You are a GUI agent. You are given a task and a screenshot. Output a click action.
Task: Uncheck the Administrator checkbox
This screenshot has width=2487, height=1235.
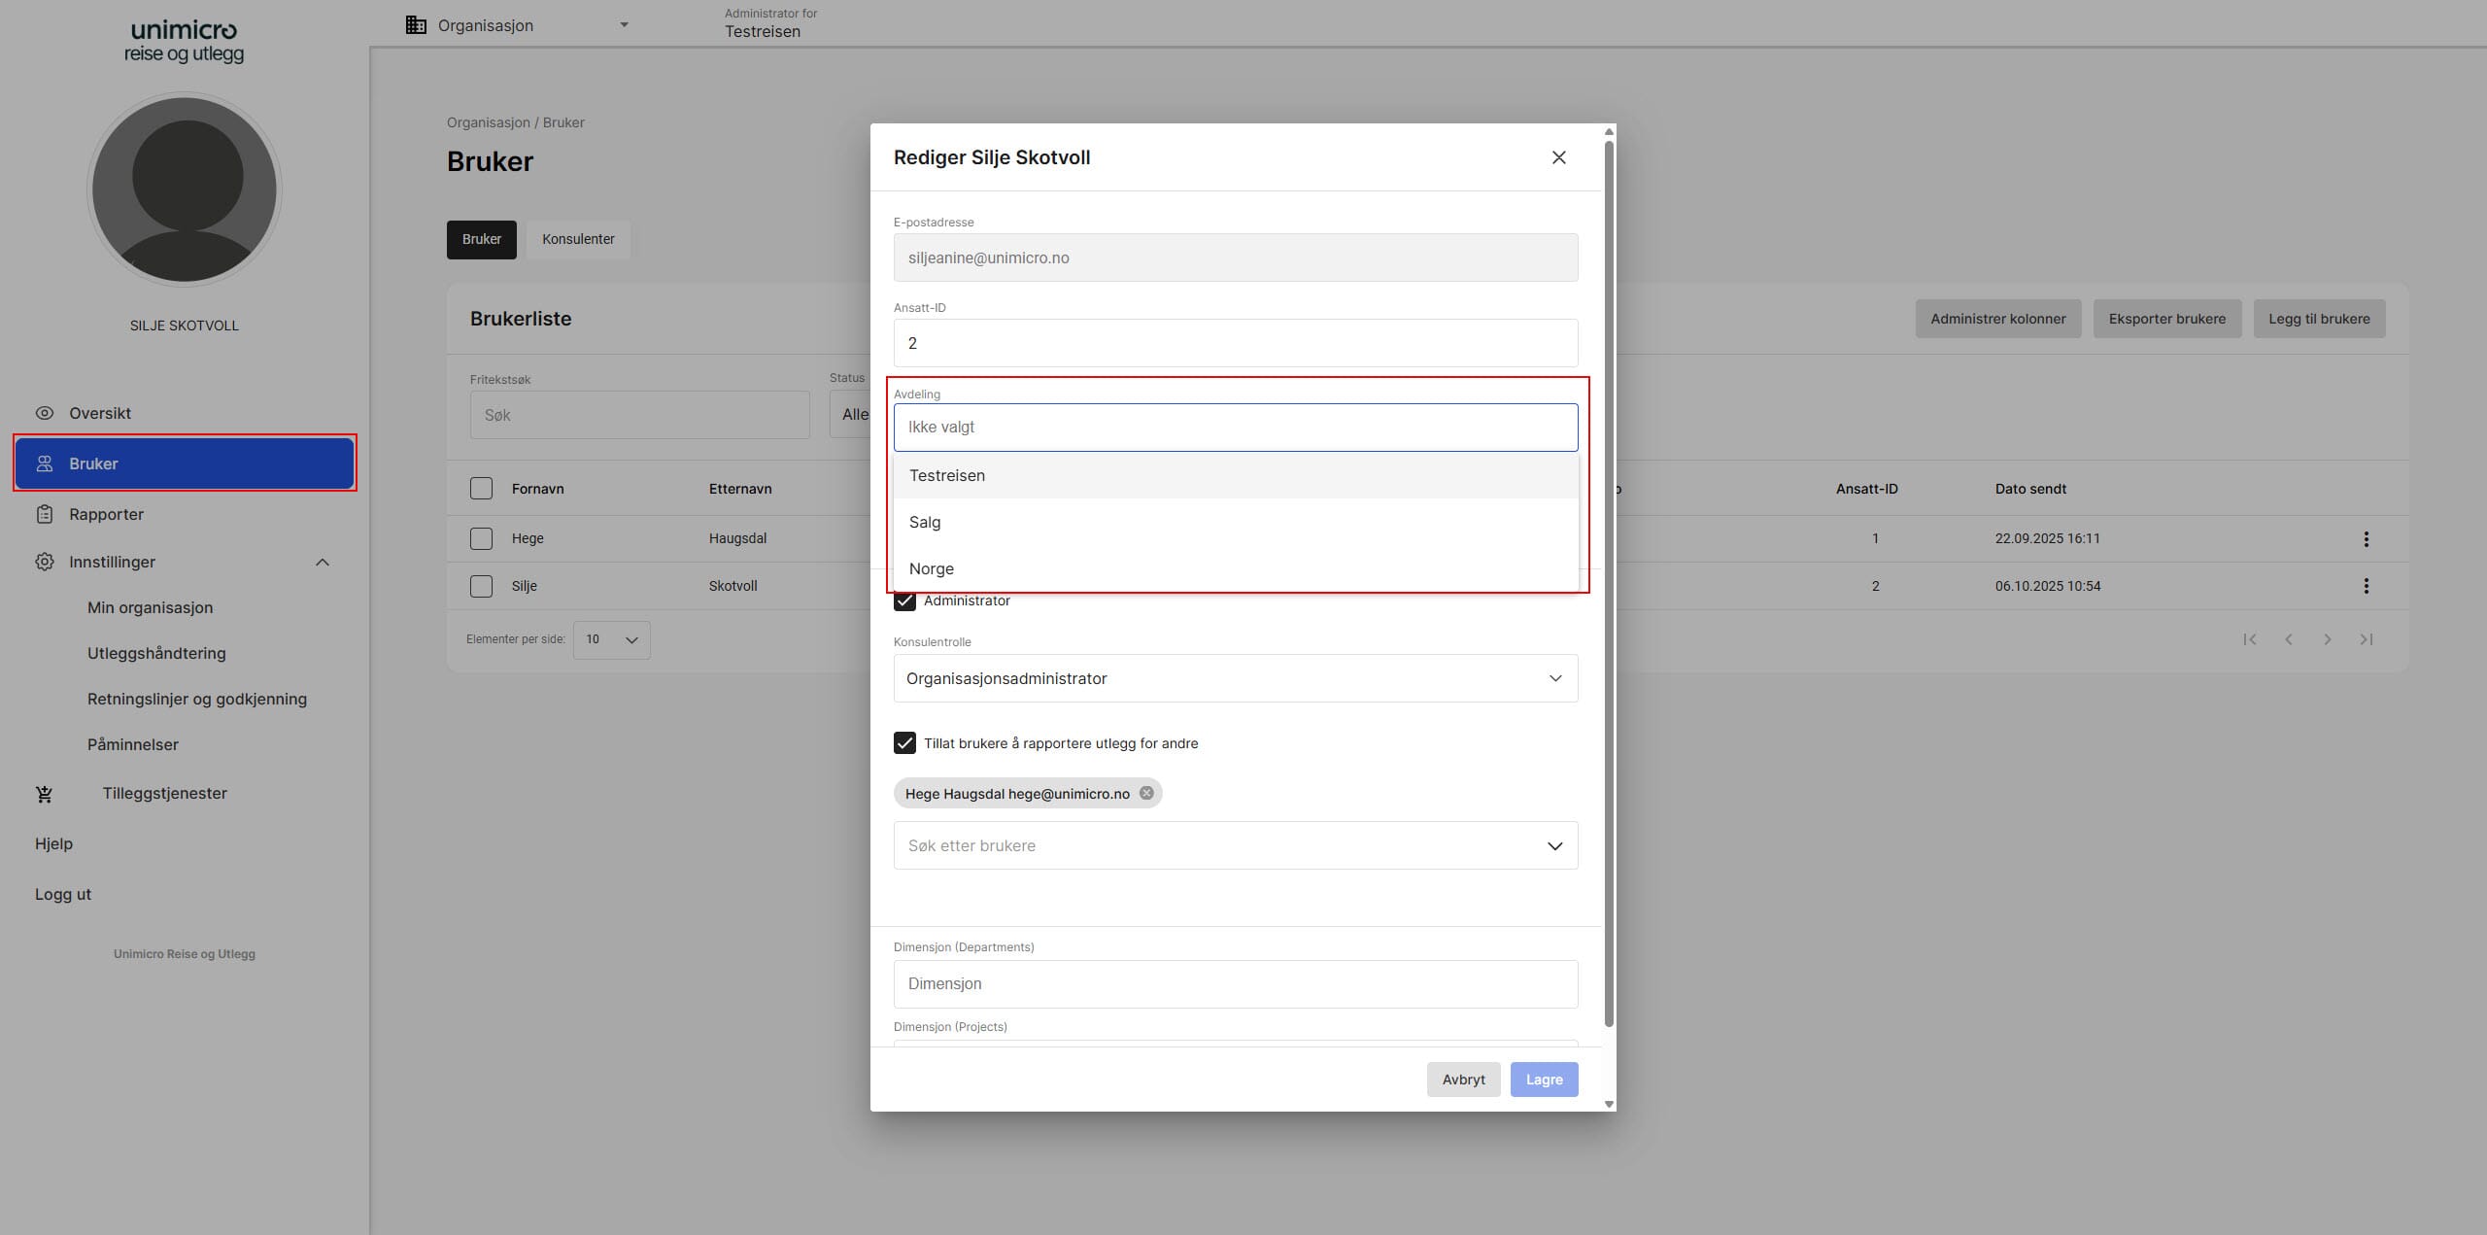904,600
